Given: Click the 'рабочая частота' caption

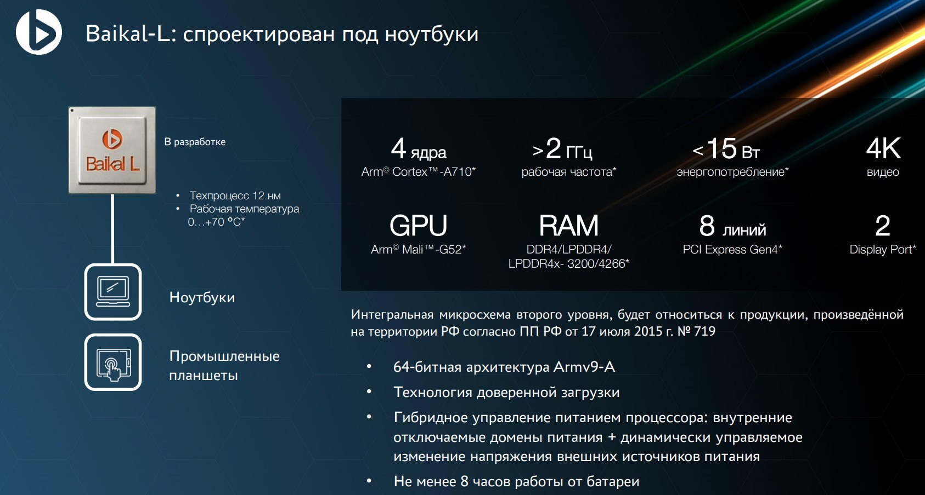Looking at the screenshot, I should 569,172.
